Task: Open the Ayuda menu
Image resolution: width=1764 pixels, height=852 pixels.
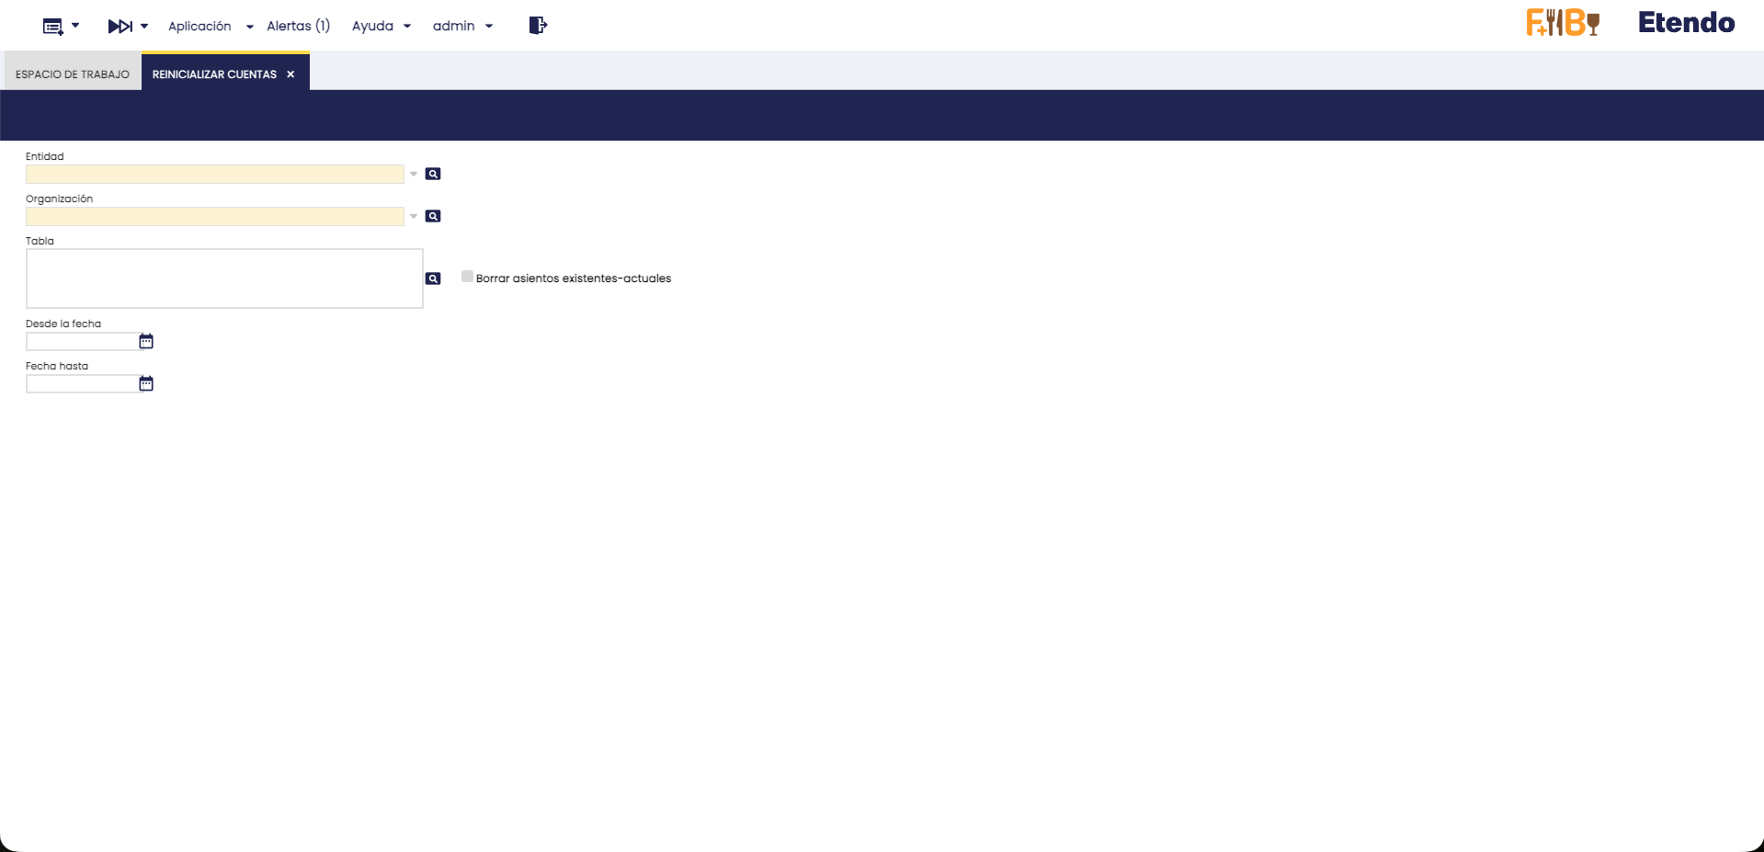Action: tap(381, 26)
